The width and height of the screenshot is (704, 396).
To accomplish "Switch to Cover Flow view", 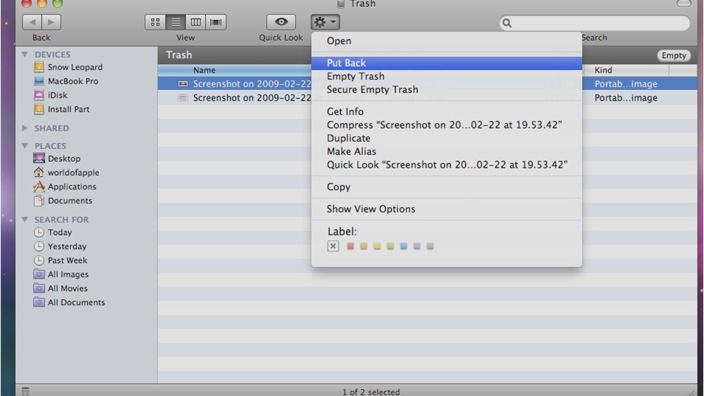I will tap(216, 22).
